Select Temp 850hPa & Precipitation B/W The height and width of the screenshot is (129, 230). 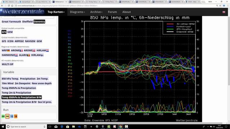pos(22,97)
